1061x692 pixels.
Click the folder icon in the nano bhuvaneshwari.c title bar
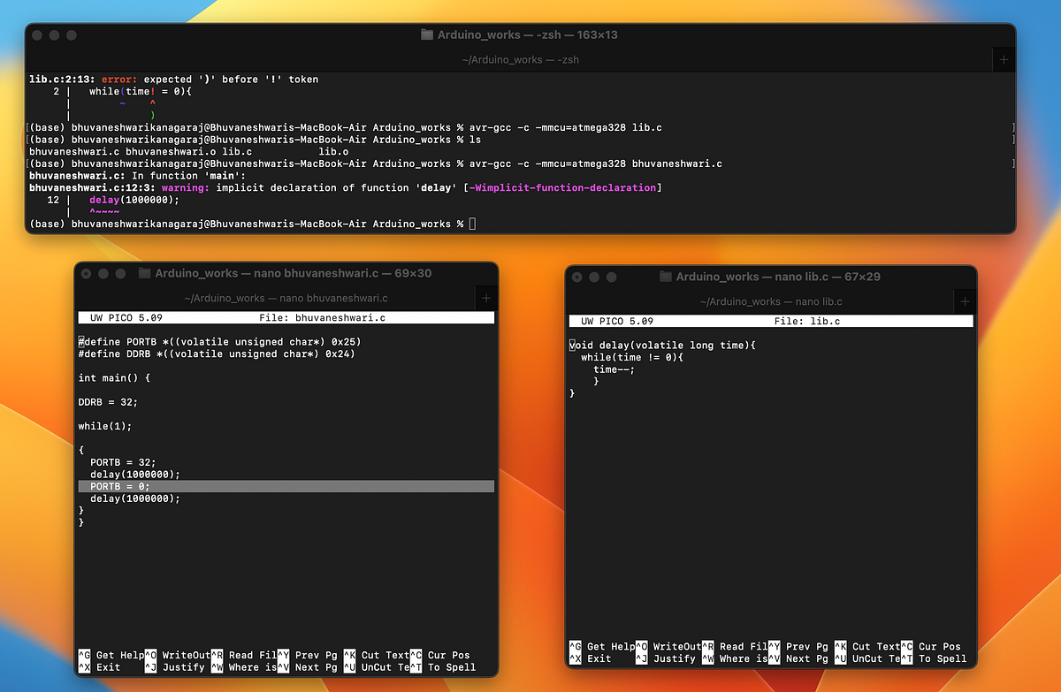[144, 274]
